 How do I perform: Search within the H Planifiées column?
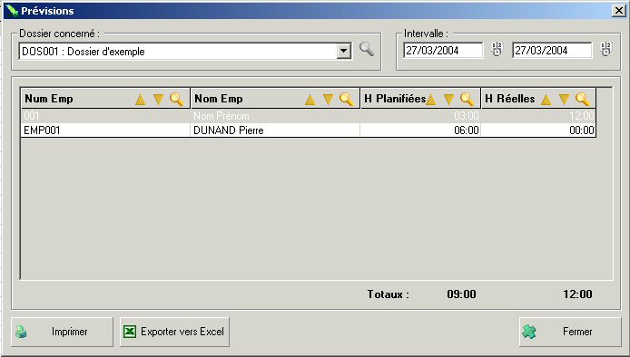[x=467, y=99]
